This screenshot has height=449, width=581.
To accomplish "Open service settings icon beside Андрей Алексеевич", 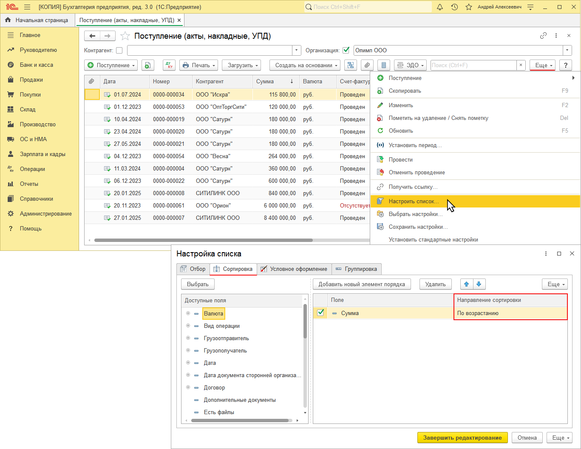I will tap(530, 7).
